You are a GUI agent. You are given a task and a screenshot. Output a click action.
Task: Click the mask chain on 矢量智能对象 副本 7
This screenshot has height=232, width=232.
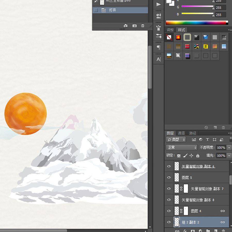click(181, 189)
